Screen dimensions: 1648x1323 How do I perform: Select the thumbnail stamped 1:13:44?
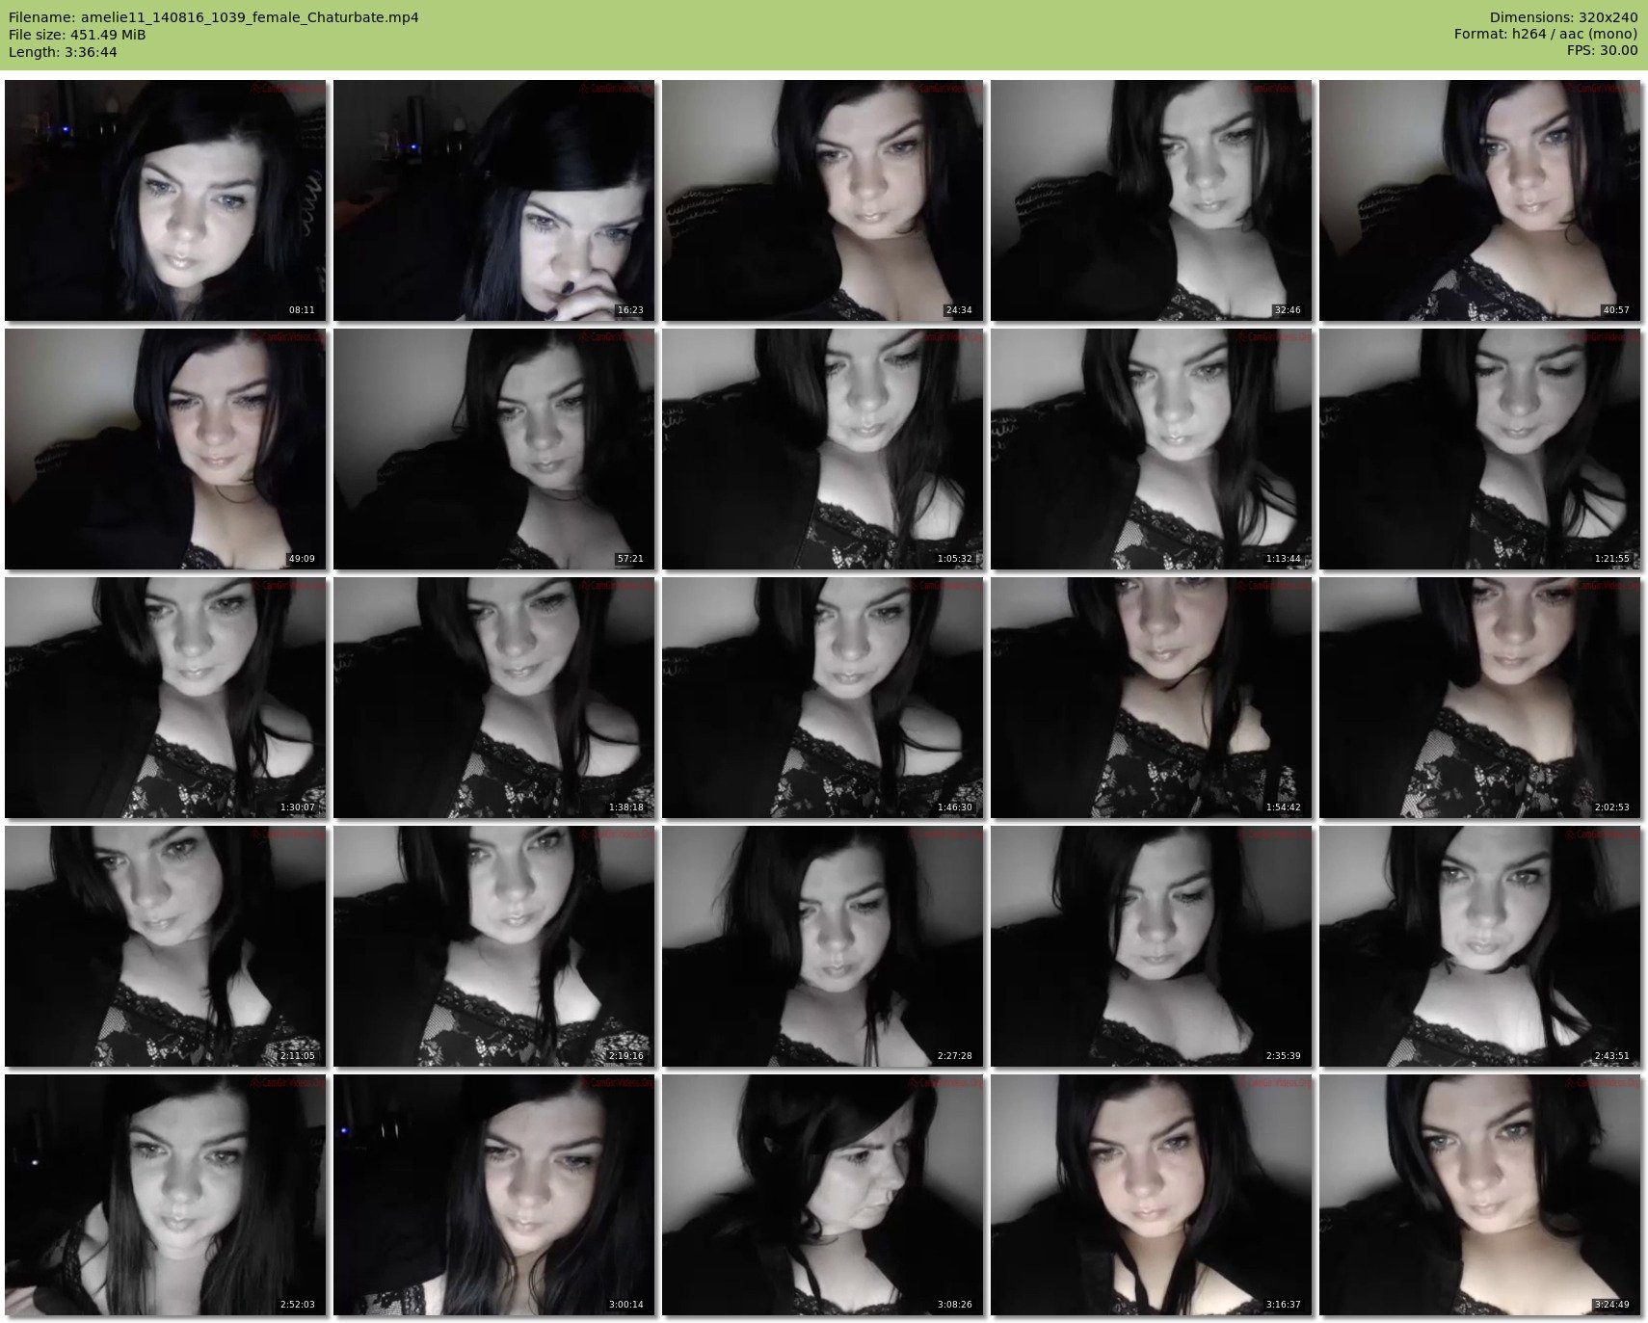click(x=1152, y=449)
